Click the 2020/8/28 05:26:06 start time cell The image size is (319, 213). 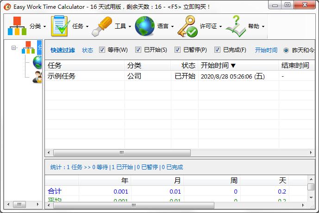click(233, 76)
